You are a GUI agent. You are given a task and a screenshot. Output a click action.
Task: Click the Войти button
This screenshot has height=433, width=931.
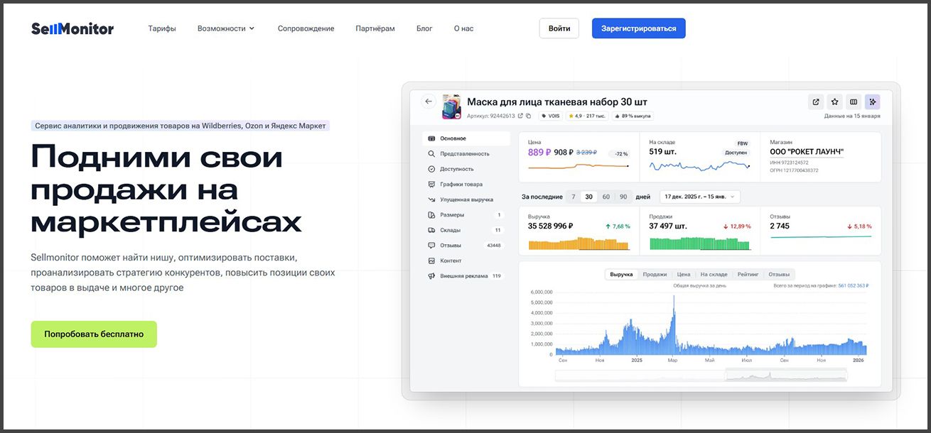pos(559,28)
